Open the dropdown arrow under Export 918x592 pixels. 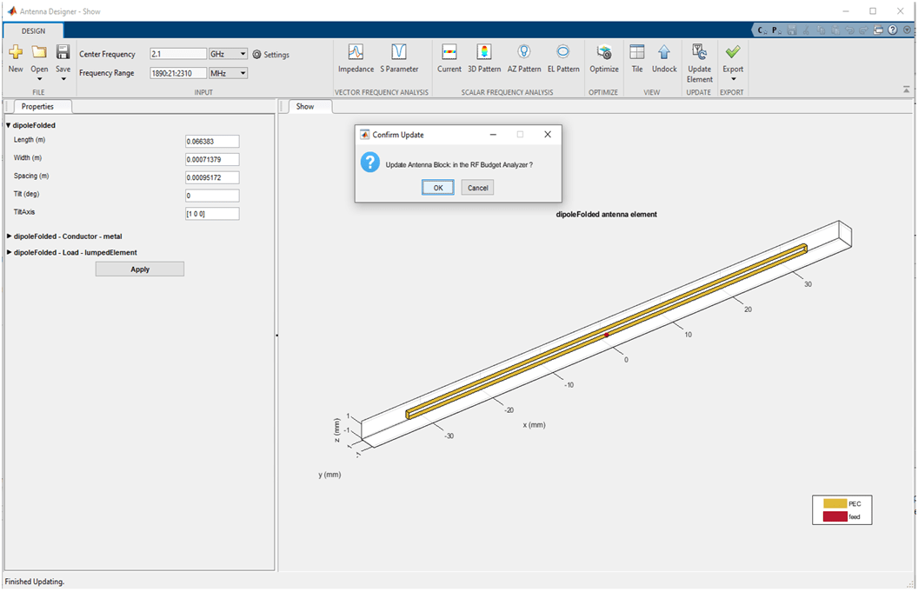[733, 79]
